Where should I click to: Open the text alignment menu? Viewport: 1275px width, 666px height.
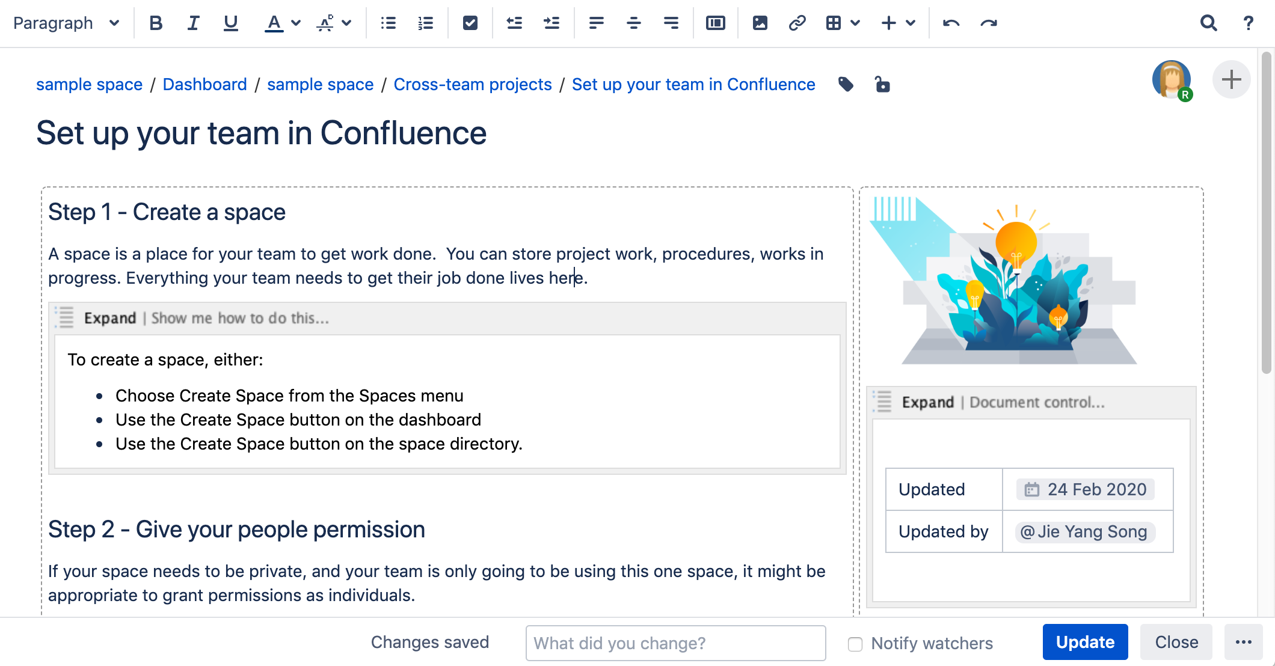596,23
